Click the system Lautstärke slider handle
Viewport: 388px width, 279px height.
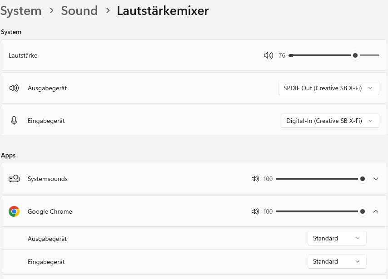coord(355,55)
